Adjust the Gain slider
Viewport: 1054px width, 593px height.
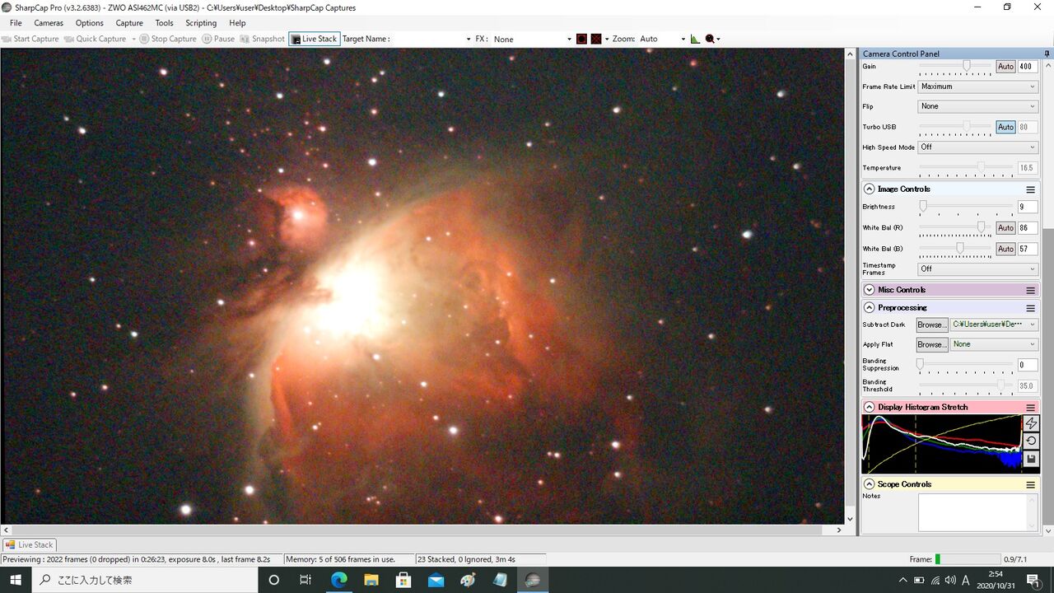tap(967, 66)
